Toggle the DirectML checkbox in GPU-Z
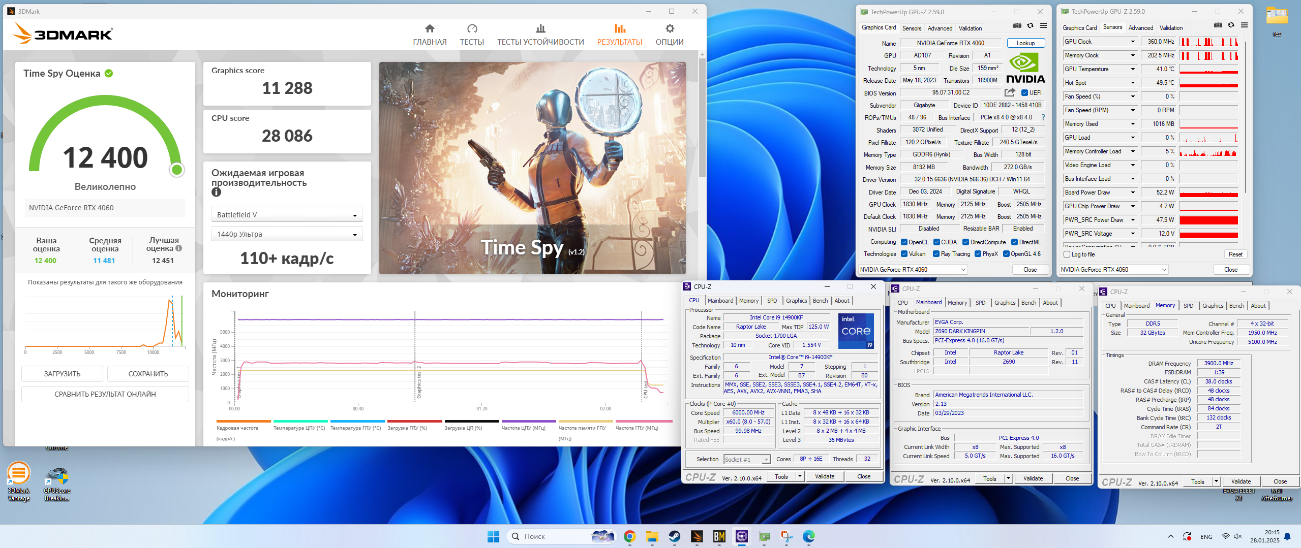The width and height of the screenshot is (1301, 548). (x=1014, y=242)
